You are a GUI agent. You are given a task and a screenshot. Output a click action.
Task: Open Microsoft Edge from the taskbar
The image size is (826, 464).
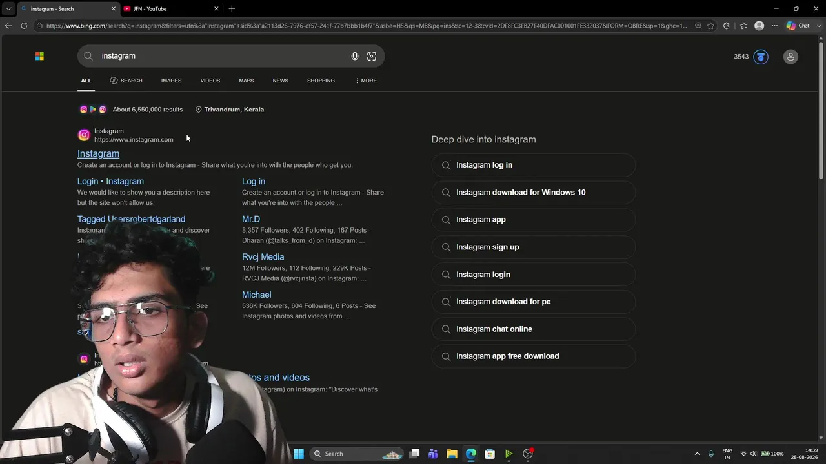(471, 454)
